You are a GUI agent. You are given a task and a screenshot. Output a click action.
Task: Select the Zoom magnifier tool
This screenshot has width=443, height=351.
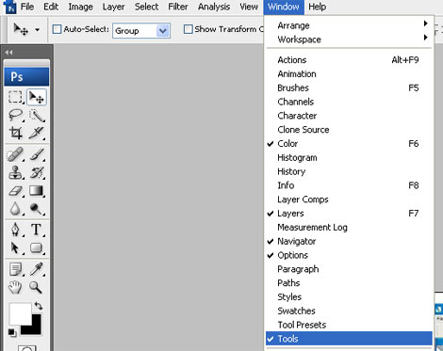click(36, 287)
